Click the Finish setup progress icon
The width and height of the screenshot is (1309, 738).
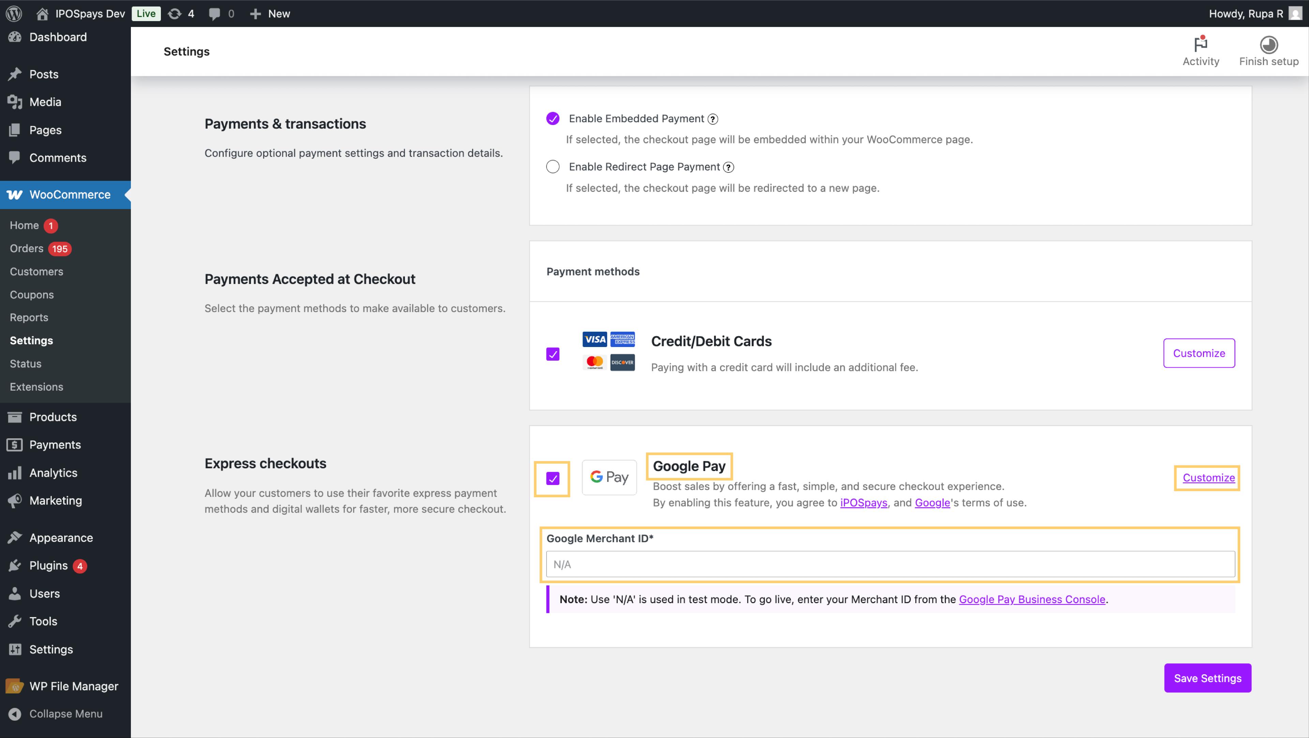tap(1268, 45)
